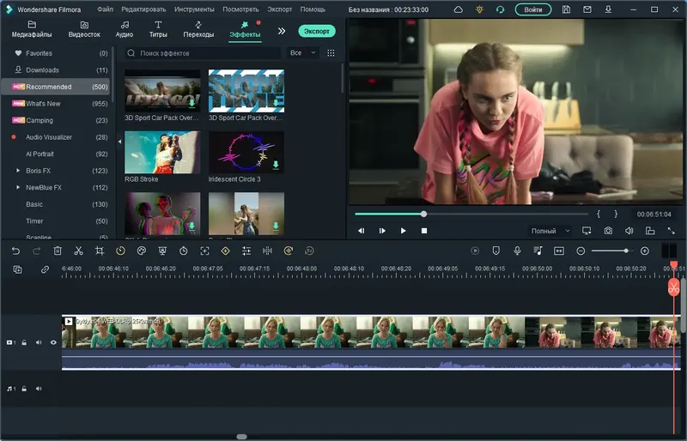Click the Undo arrow
The width and height of the screenshot is (687, 441).
point(15,251)
